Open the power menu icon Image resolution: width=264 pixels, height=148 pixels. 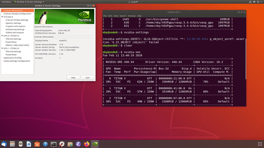258,2
